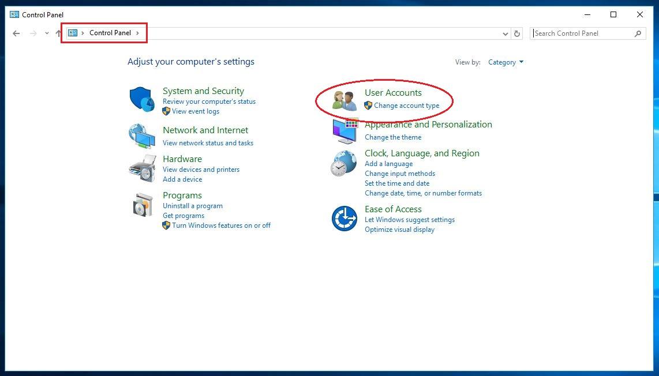Open System and Security shield icon
Viewport: 659px width, 376px height.
(x=141, y=99)
